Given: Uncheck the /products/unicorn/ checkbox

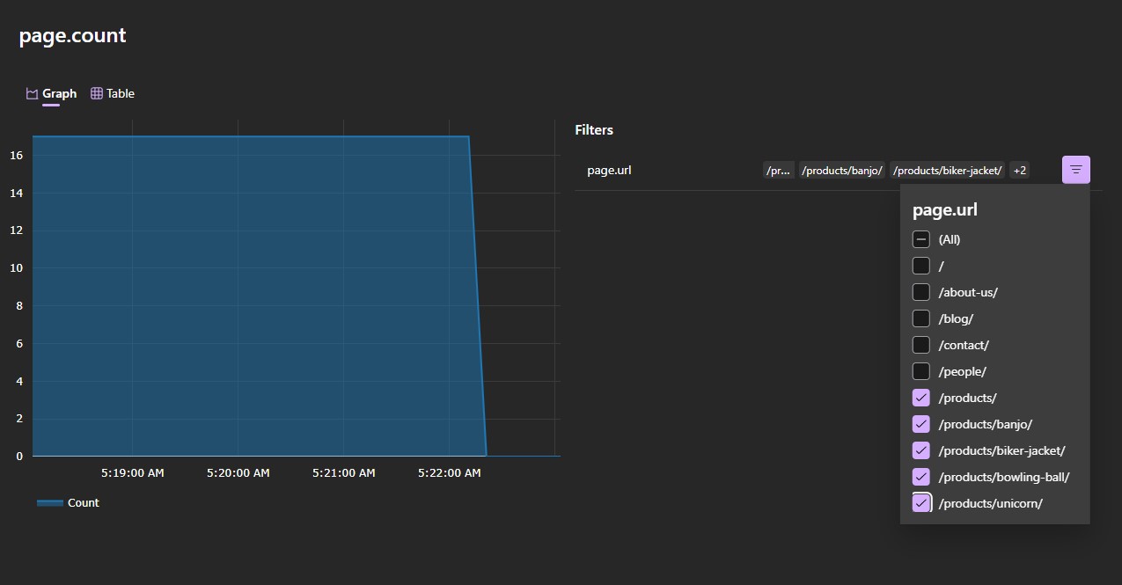Looking at the screenshot, I should coord(920,503).
